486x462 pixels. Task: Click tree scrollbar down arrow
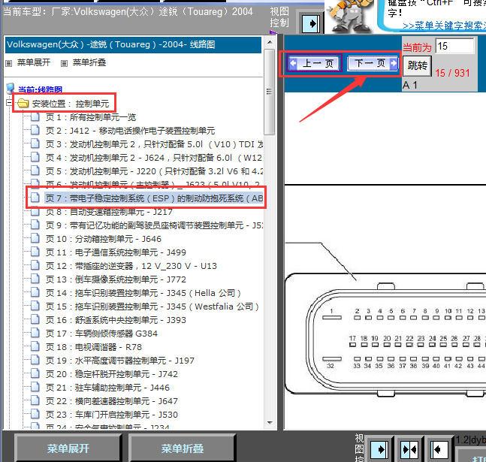[270, 423]
